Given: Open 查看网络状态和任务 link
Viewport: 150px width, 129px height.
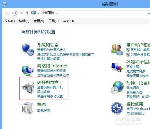Looking at the screenshot, I should point(52,71).
